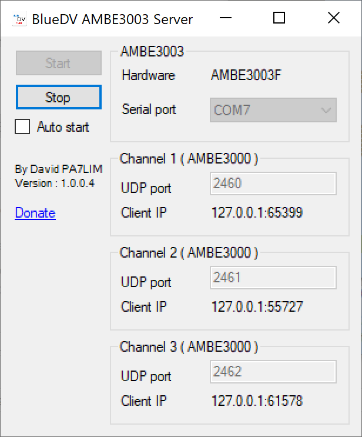Open the Donate link
The height and width of the screenshot is (437, 362).
pyautogui.click(x=35, y=213)
